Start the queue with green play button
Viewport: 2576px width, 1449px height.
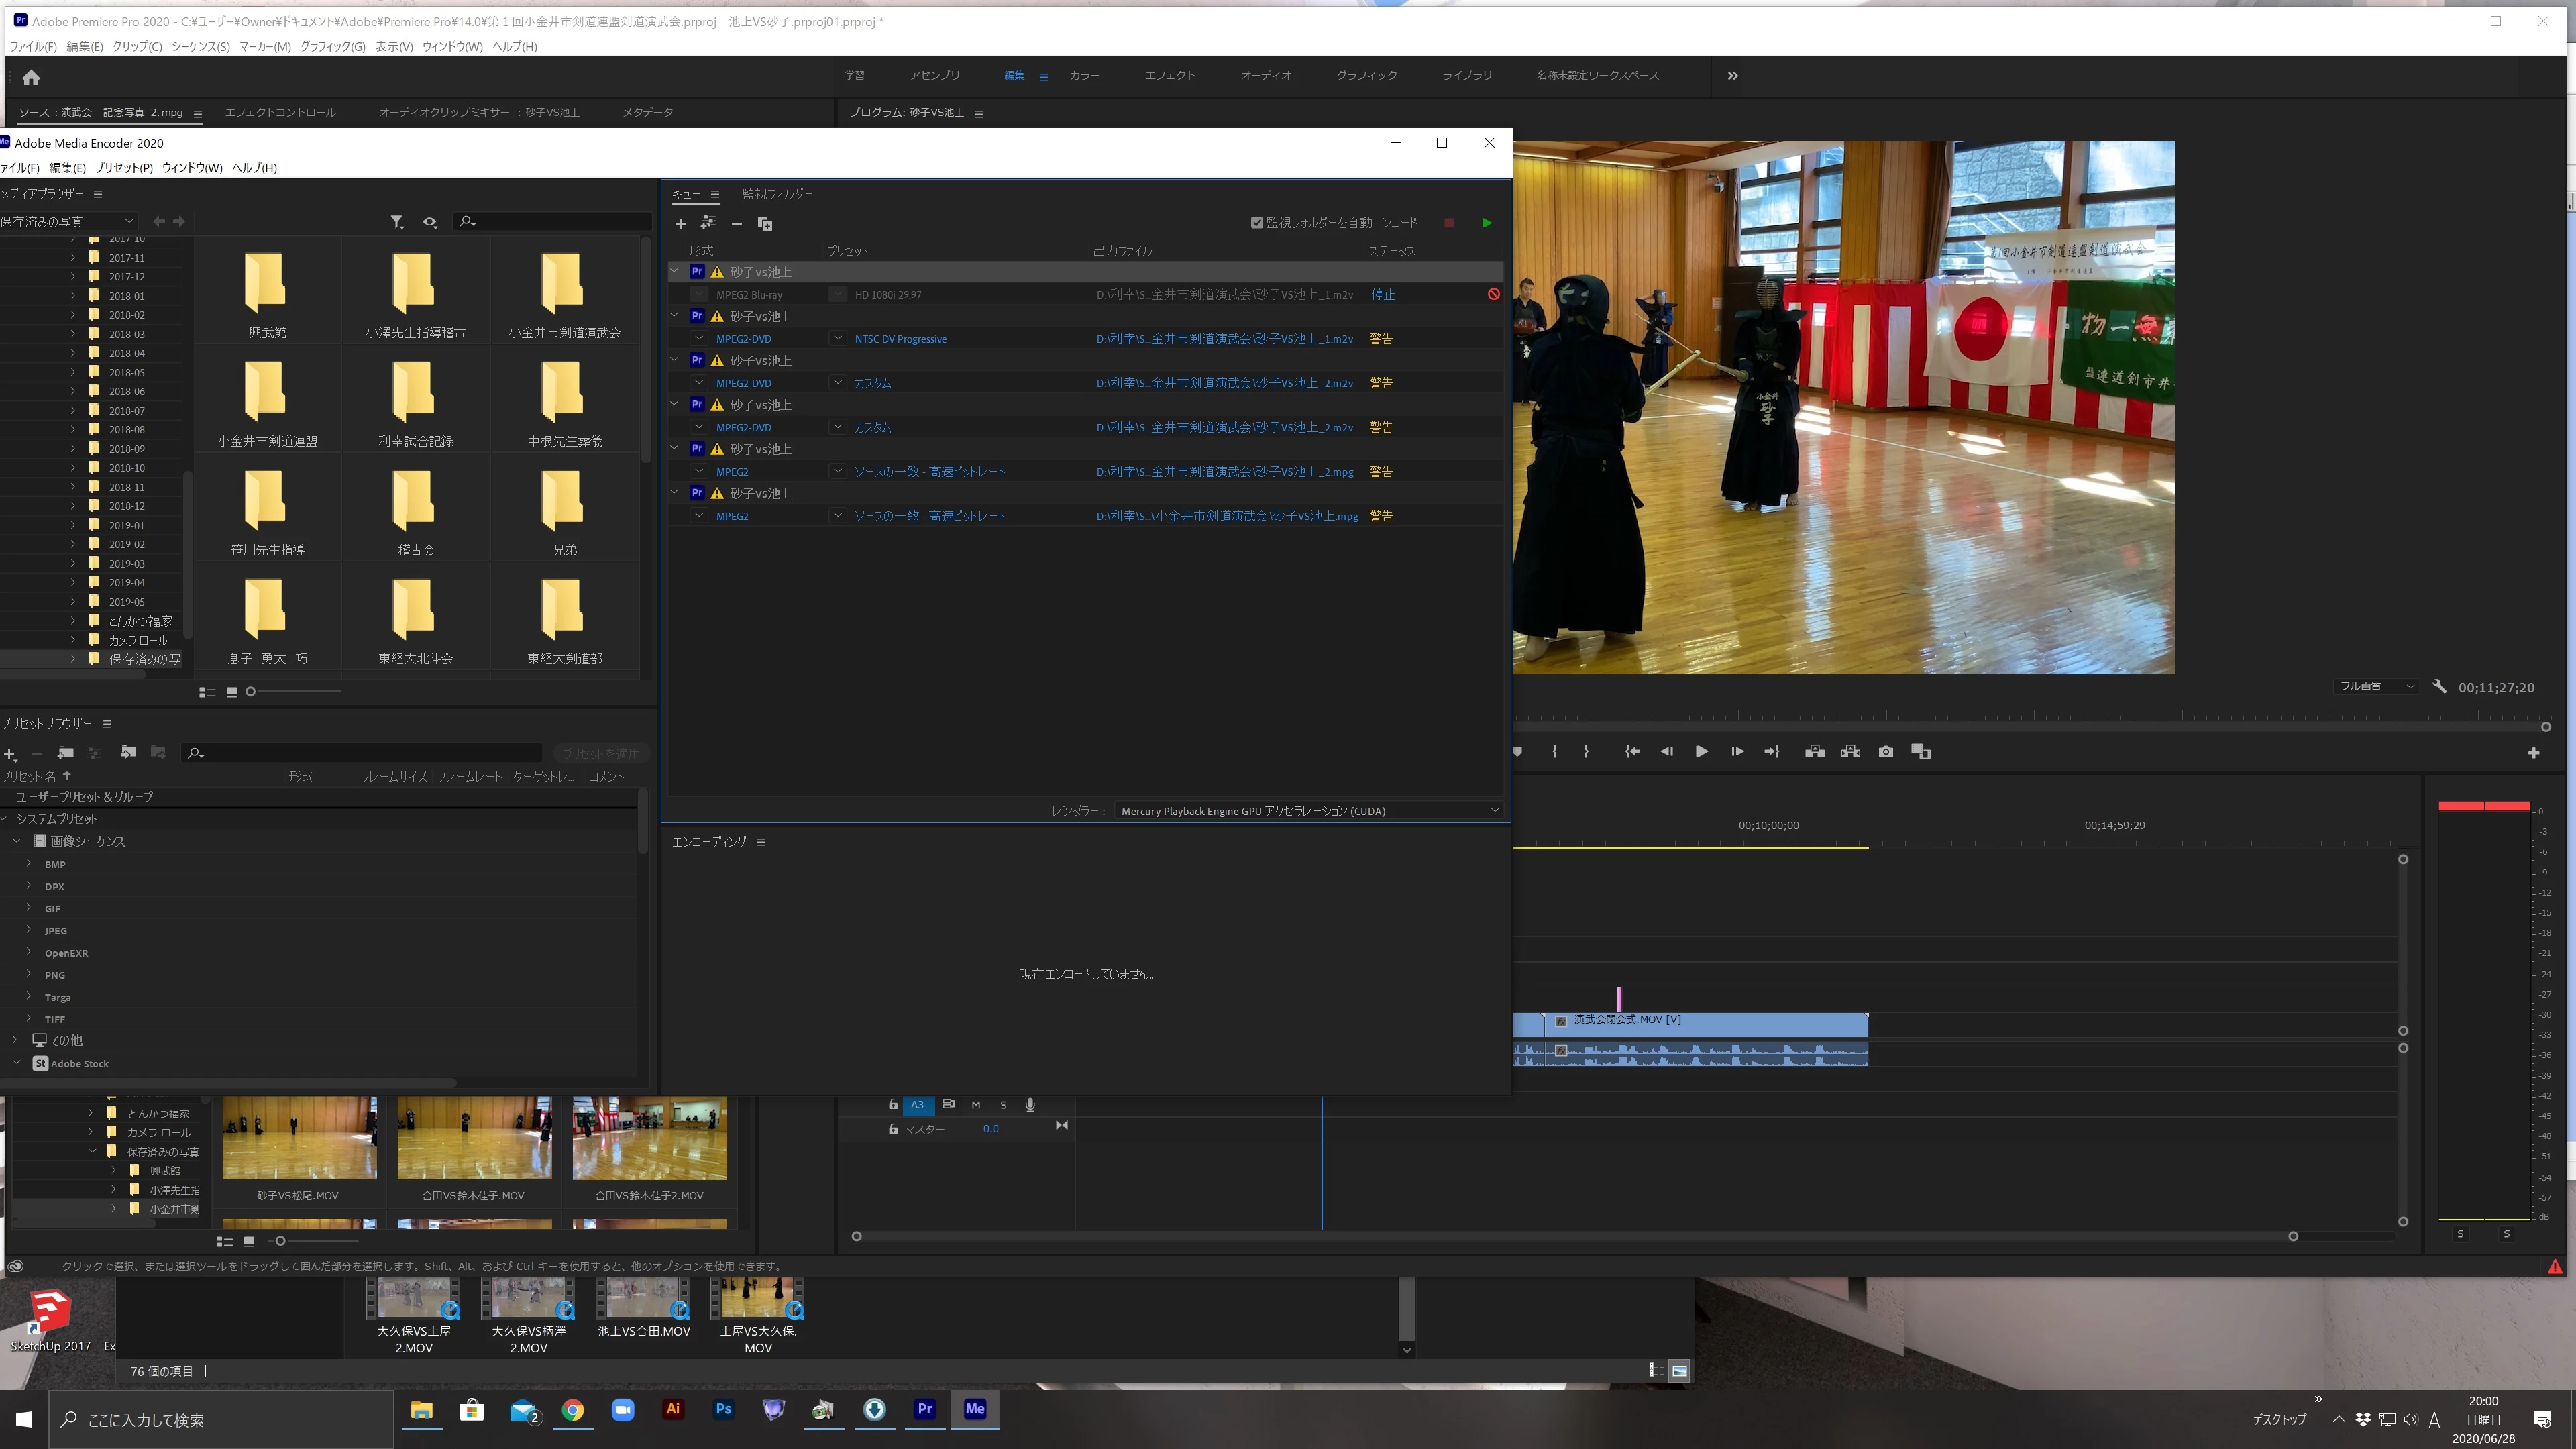pos(1486,223)
